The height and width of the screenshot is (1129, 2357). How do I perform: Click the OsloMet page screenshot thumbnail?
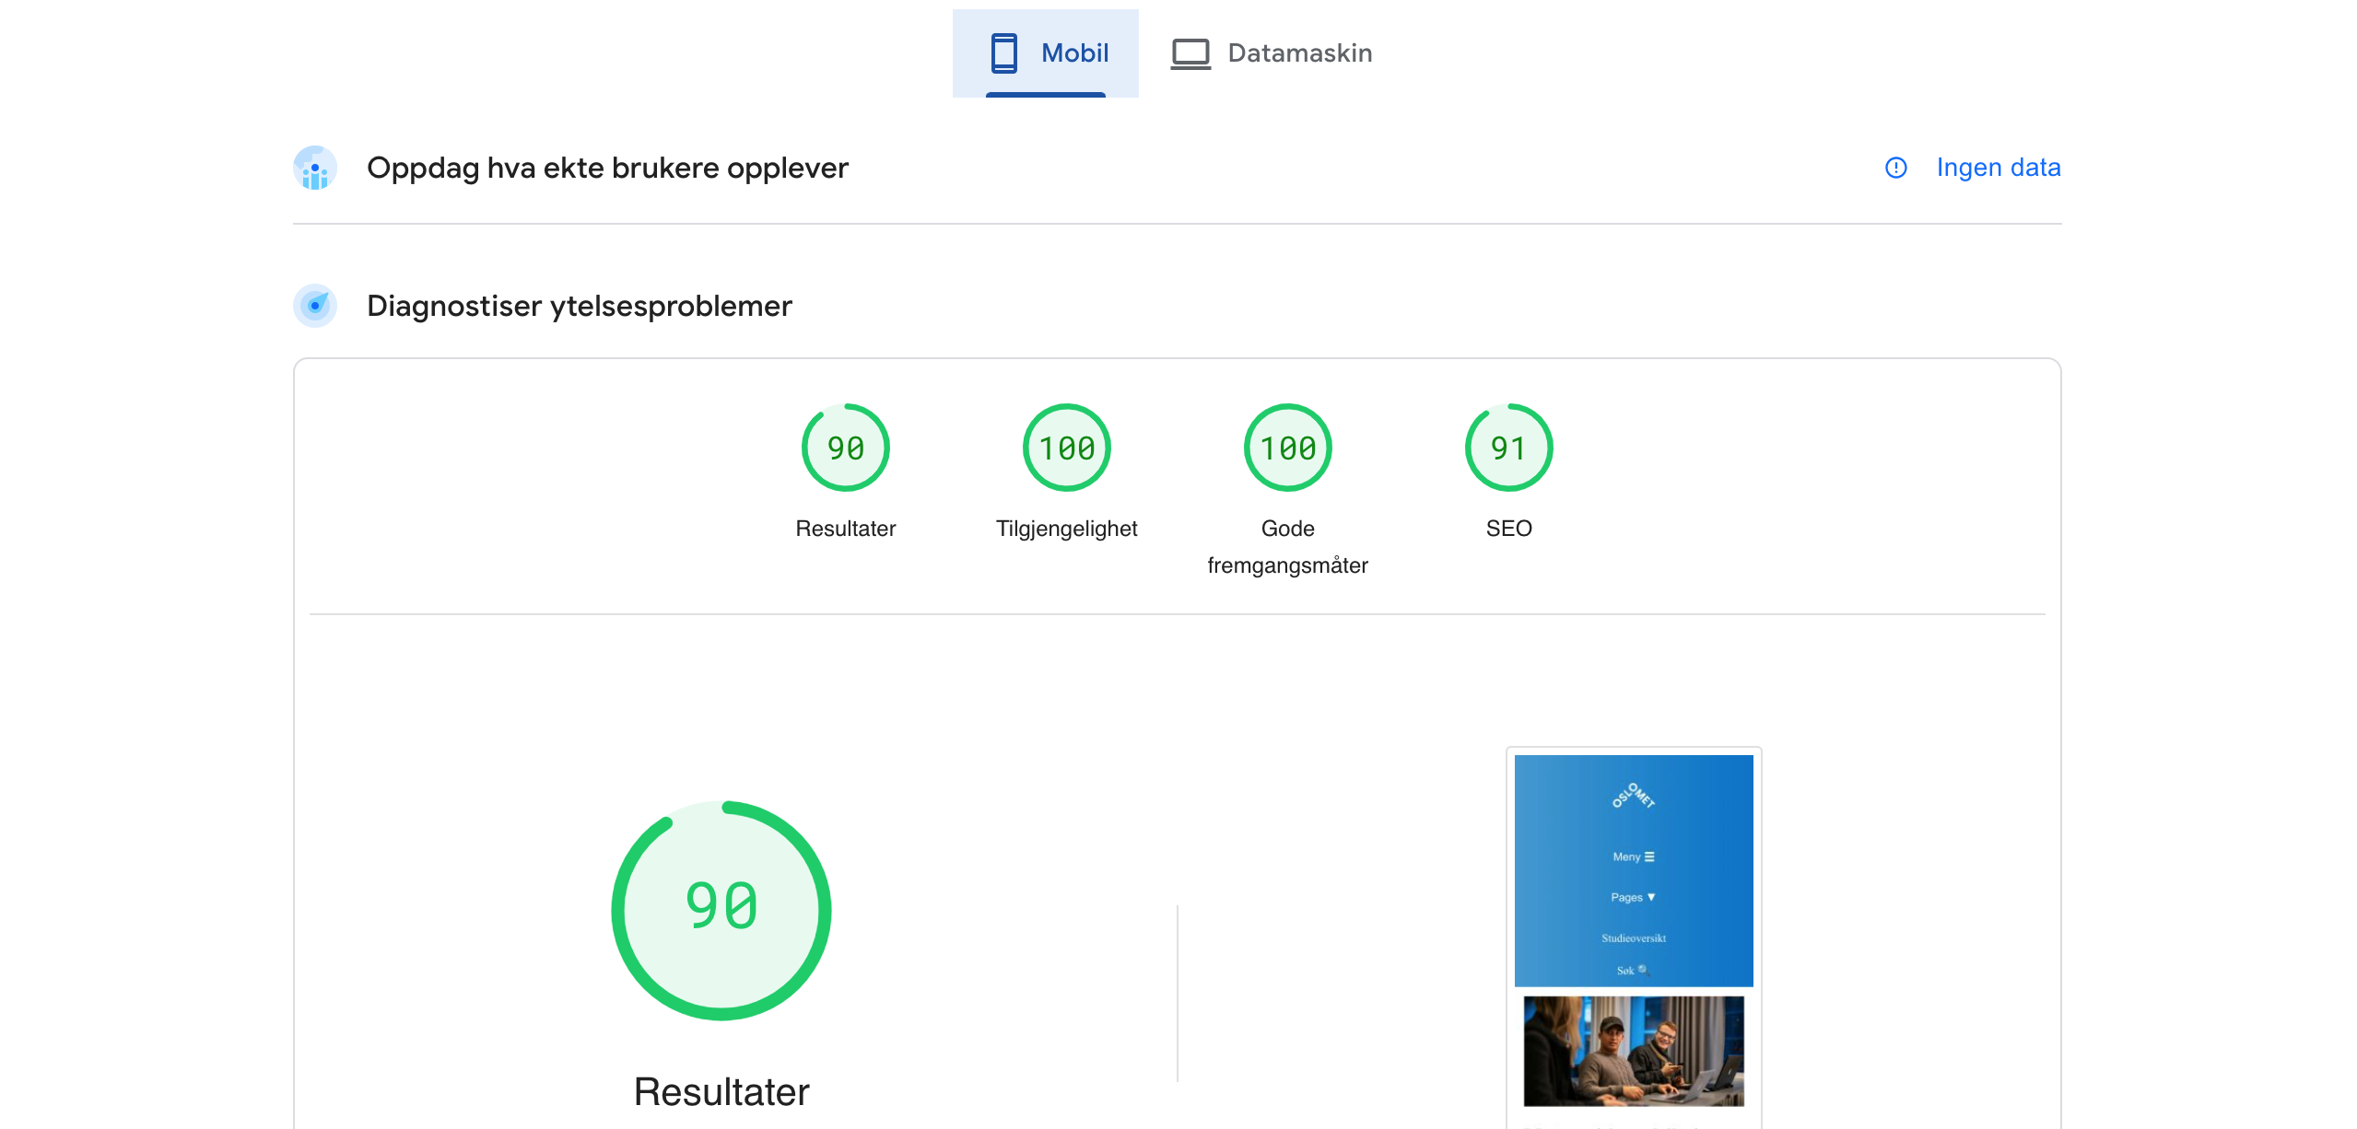1633,870
